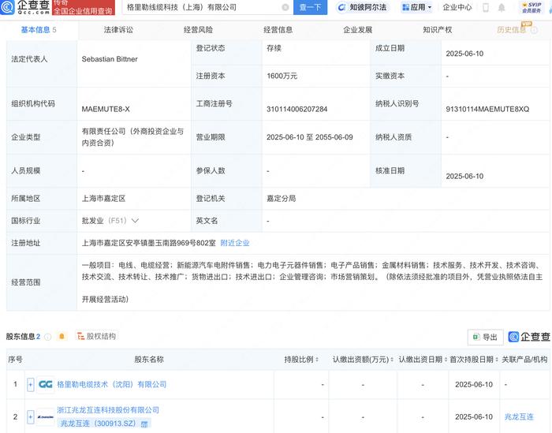552x433 pixels.
Task: Expand the 批发业 (F51) industry chevron
Action: point(135,221)
